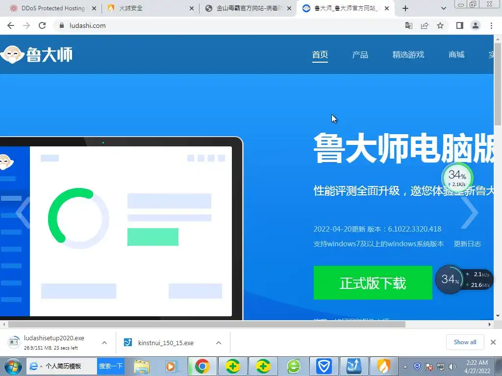Open the taskbar clock 2:22 AM
The width and height of the screenshot is (502, 376).
[x=477, y=367]
